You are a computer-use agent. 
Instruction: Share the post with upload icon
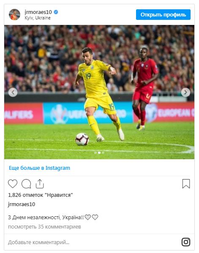click(40, 184)
